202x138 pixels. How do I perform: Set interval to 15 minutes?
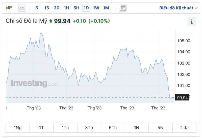(x=46, y=8)
